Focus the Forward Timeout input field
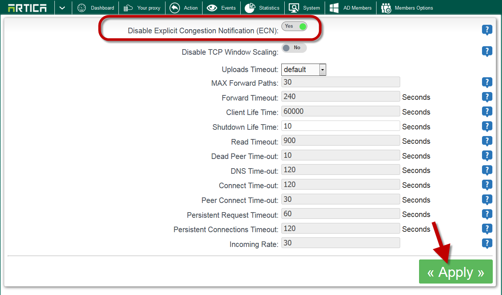Screen dimensions: 502x295 pos(341,97)
